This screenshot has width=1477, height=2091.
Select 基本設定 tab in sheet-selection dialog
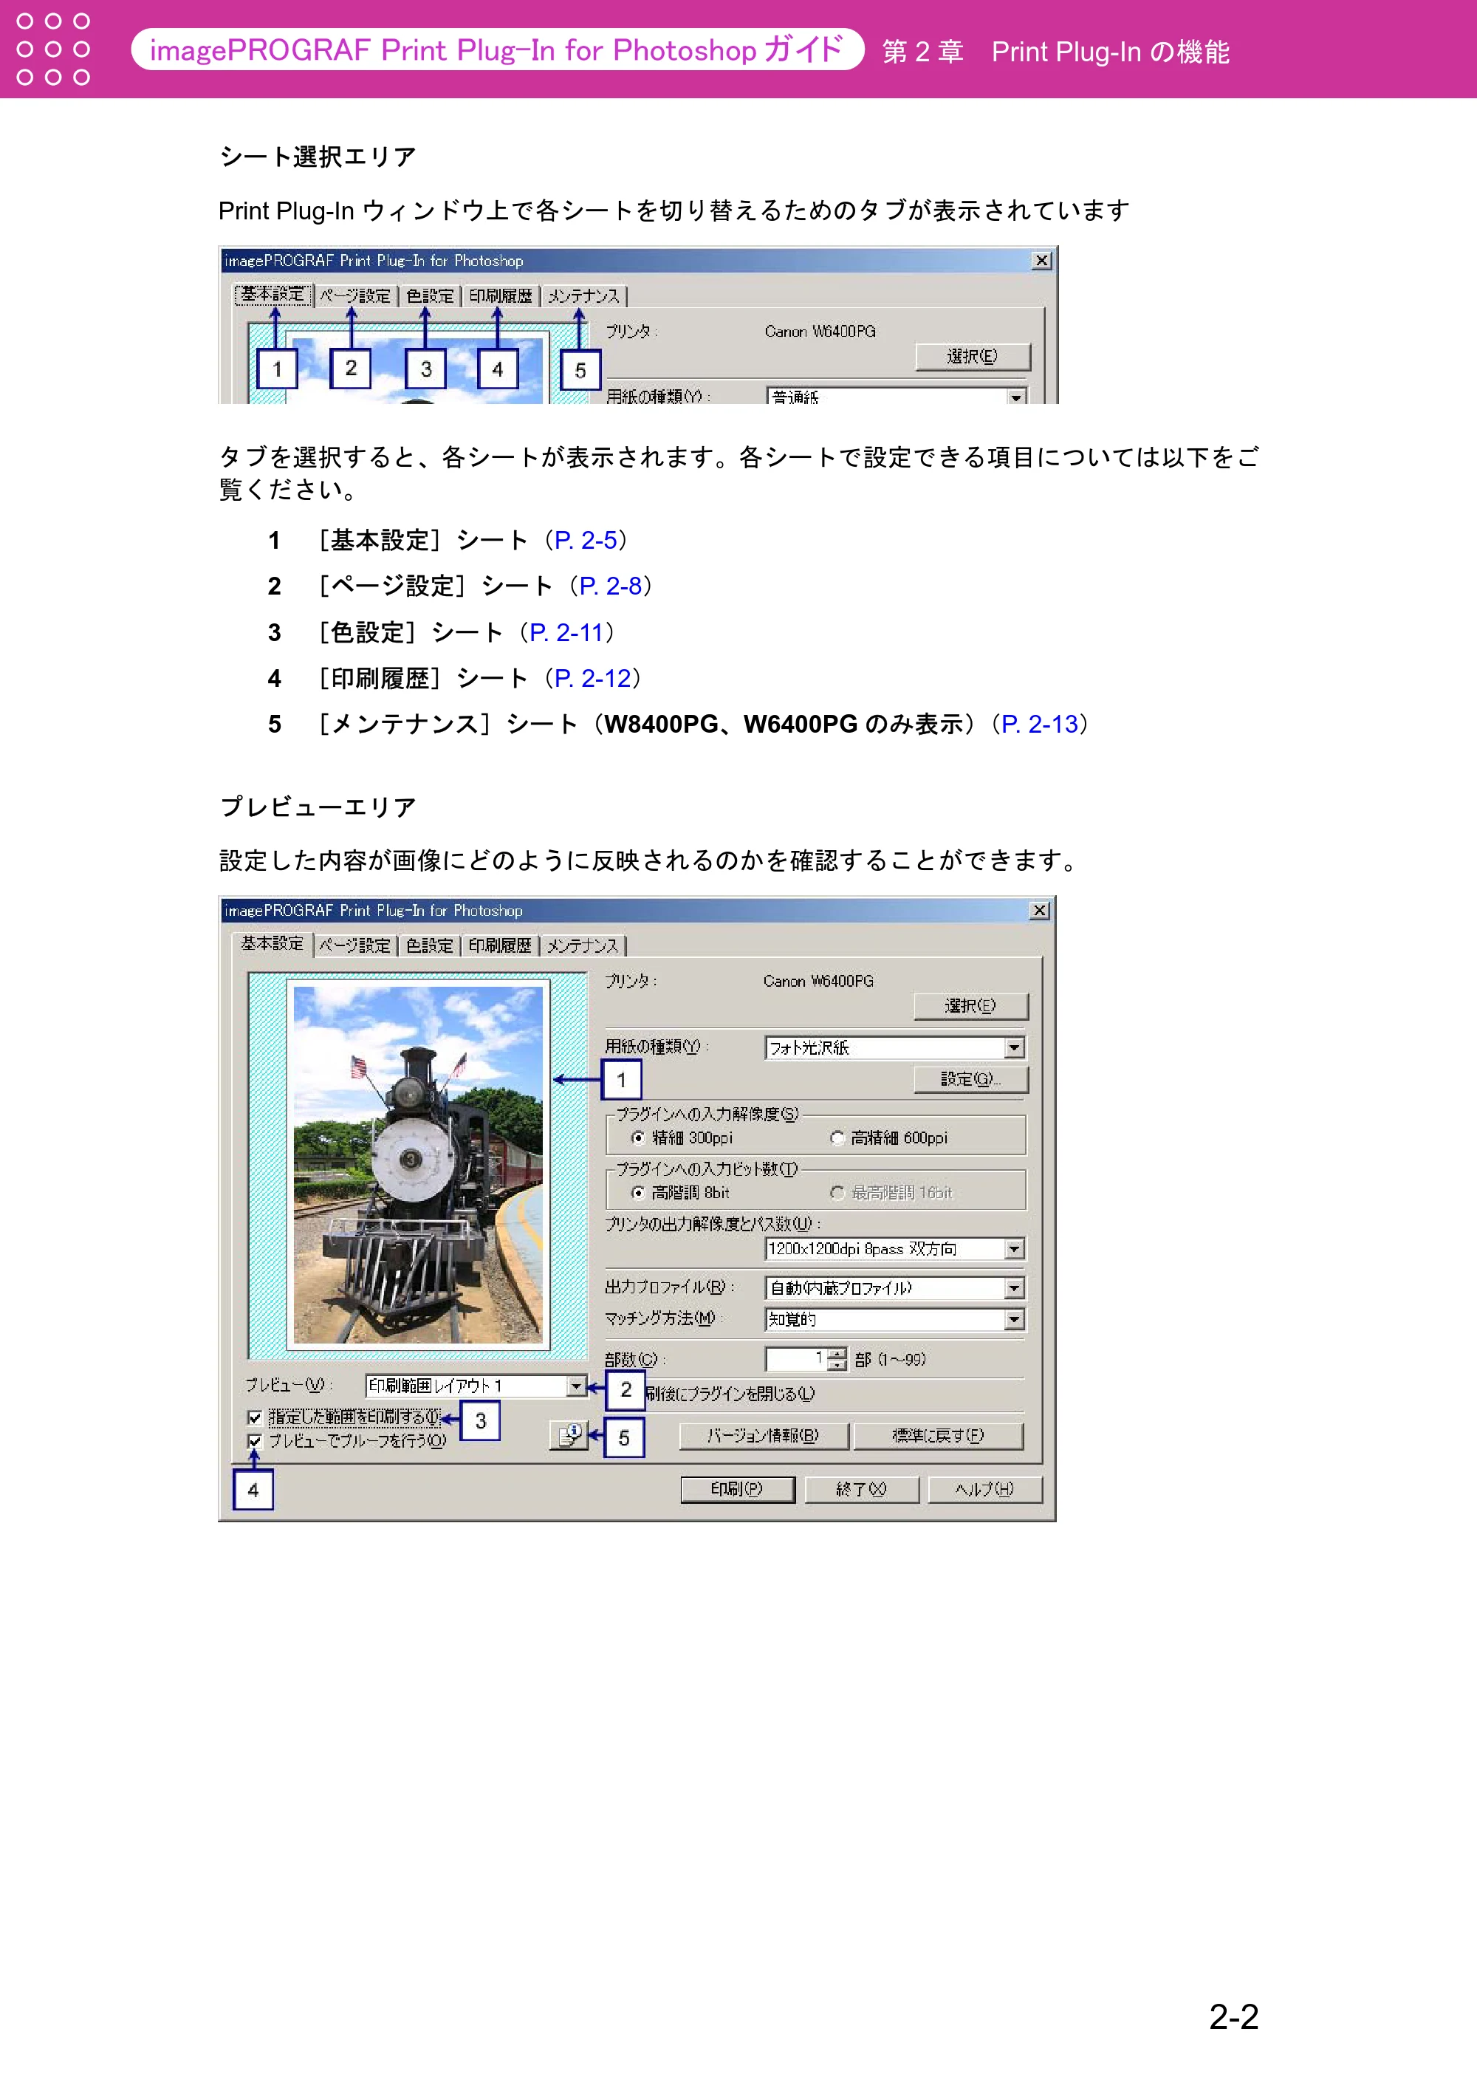[x=273, y=294]
